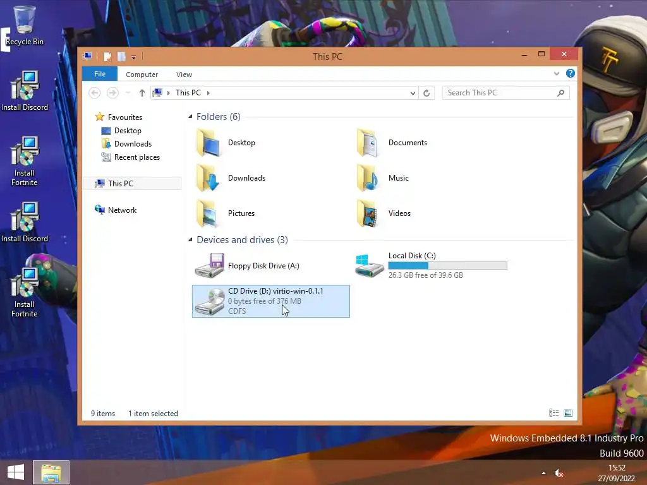The height and width of the screenshot is (485, 647).
Task: Open the recent locations dropdown arrow
Action: [x=128, y=93]
